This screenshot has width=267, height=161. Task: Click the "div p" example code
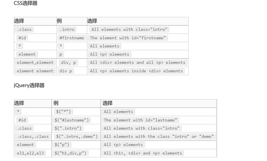(x=66, y=71)
